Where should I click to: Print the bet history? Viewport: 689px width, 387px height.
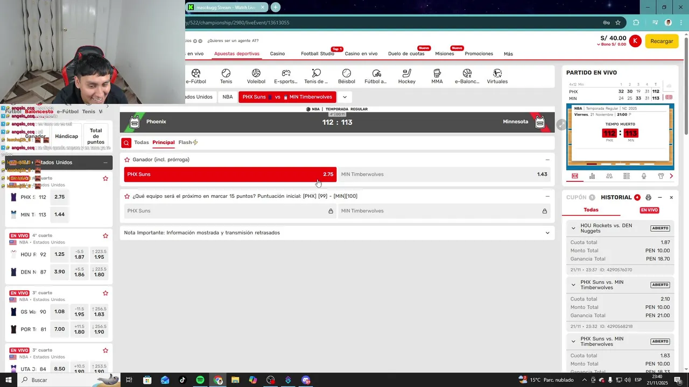648,197
